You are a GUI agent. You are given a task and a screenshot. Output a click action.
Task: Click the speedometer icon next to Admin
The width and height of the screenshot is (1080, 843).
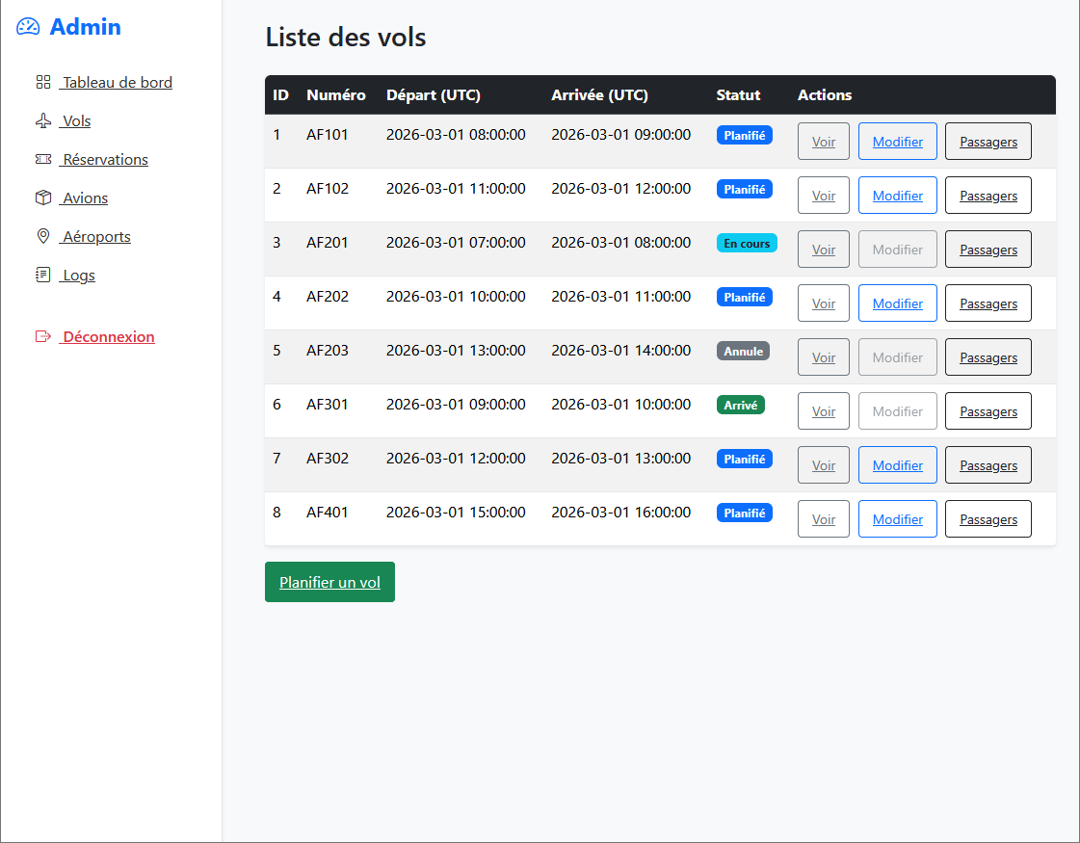(x=26, y=27)
